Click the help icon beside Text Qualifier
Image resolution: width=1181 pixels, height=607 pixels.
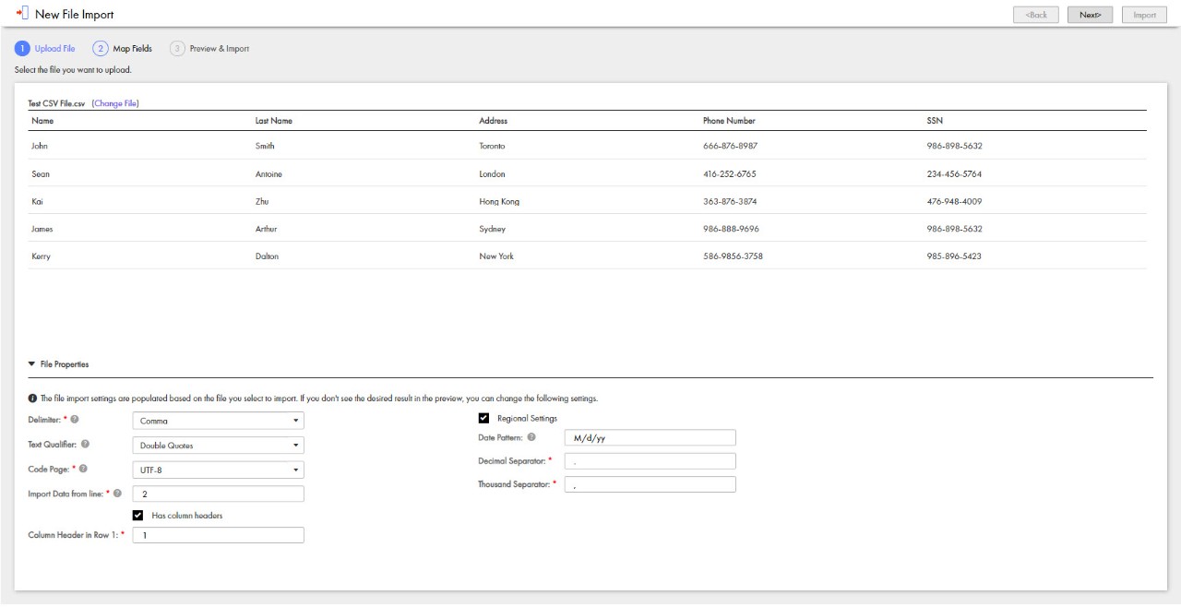tap(84, 445)
